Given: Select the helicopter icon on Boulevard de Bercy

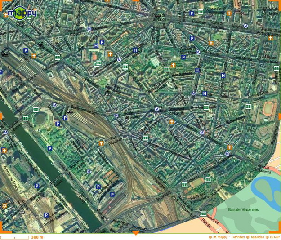Looking at the screenshot, I should click(x=69, y=112).
